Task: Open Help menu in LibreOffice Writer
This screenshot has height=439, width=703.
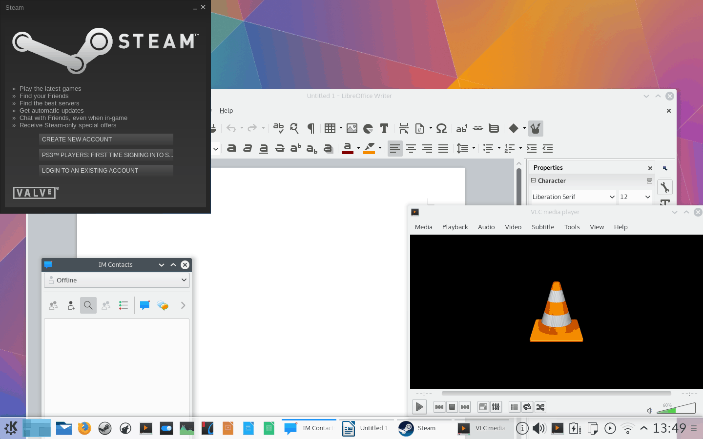Action: pos(226,111)
